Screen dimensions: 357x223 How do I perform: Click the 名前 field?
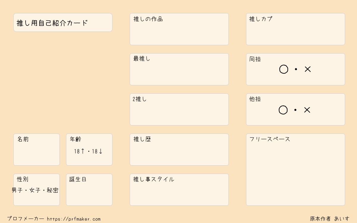coord(37,150)
